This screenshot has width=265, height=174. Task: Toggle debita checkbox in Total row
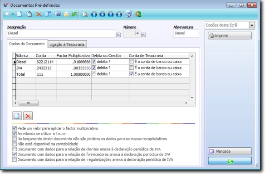pyautogui.click(x=94, y=74)
